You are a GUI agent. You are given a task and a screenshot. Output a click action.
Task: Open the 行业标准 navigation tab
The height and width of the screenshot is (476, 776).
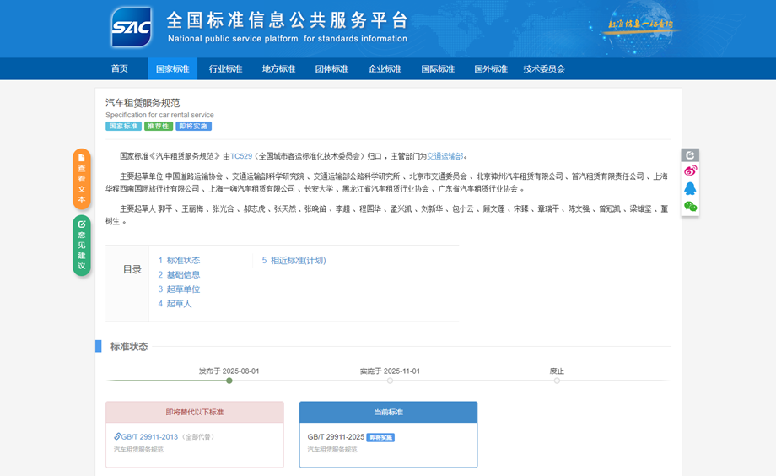pos(225,69)
